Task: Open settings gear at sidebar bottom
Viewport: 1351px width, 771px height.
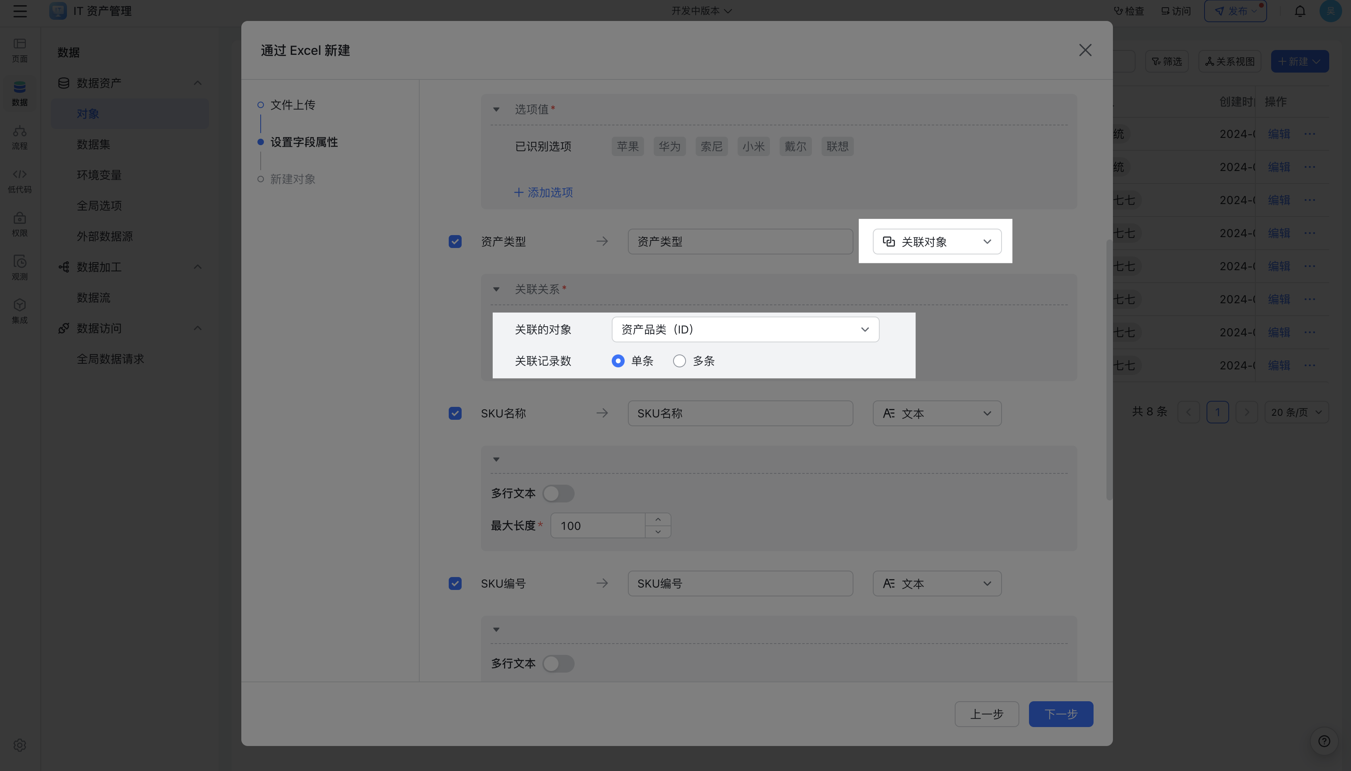Action: pyautogui.click(x=20, y=745)
